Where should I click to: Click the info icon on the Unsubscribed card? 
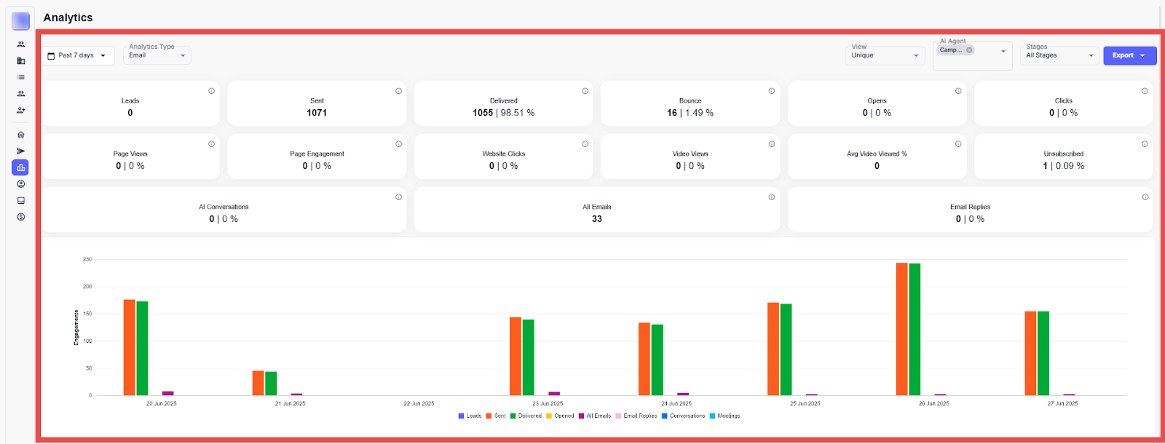click(1145, 144)
